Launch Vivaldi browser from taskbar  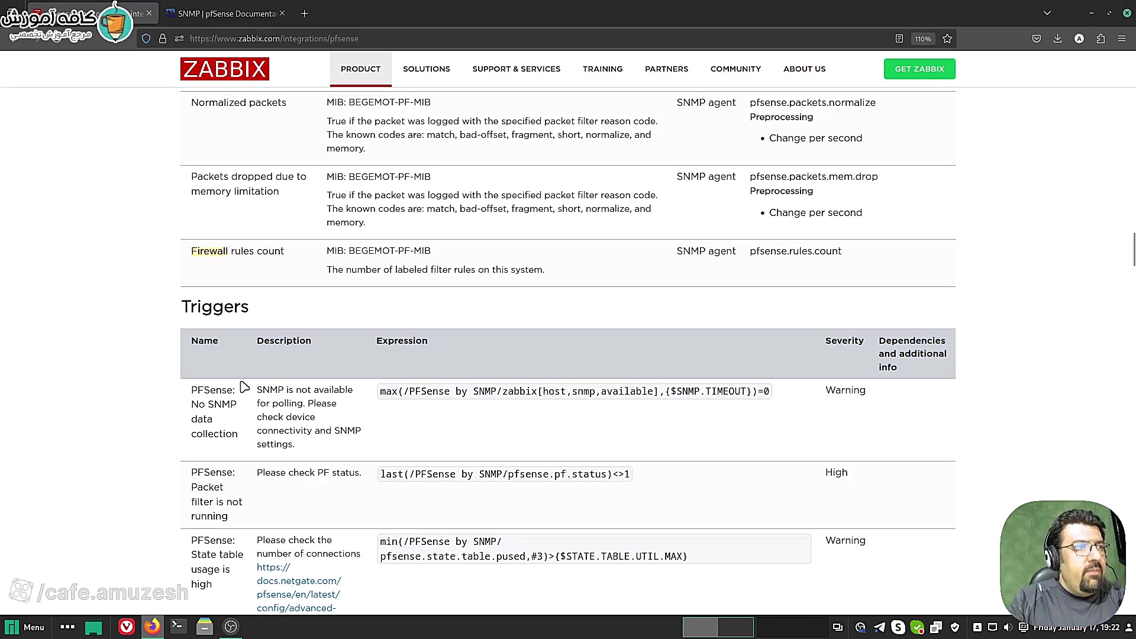tap(127, 627)
